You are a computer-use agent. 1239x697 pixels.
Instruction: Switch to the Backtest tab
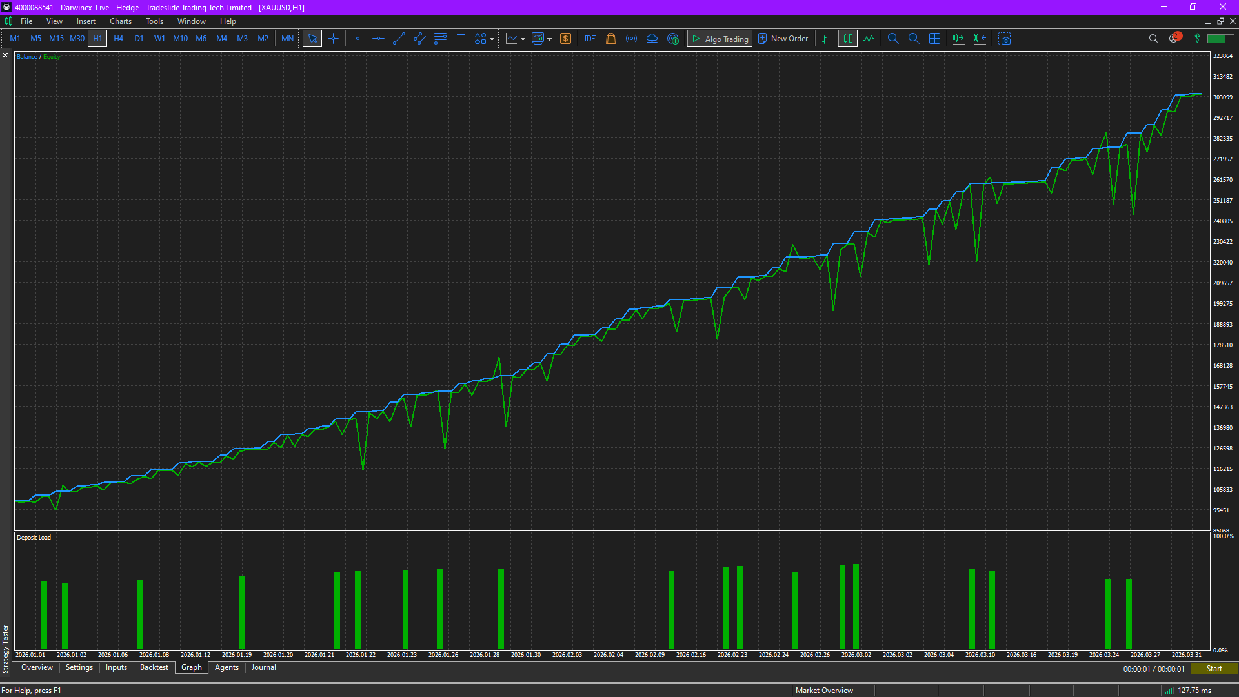tap(154, 667)
